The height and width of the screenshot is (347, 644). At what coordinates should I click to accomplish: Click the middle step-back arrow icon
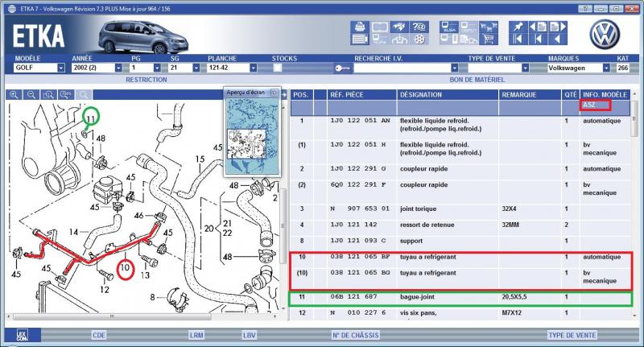[538, 39]
